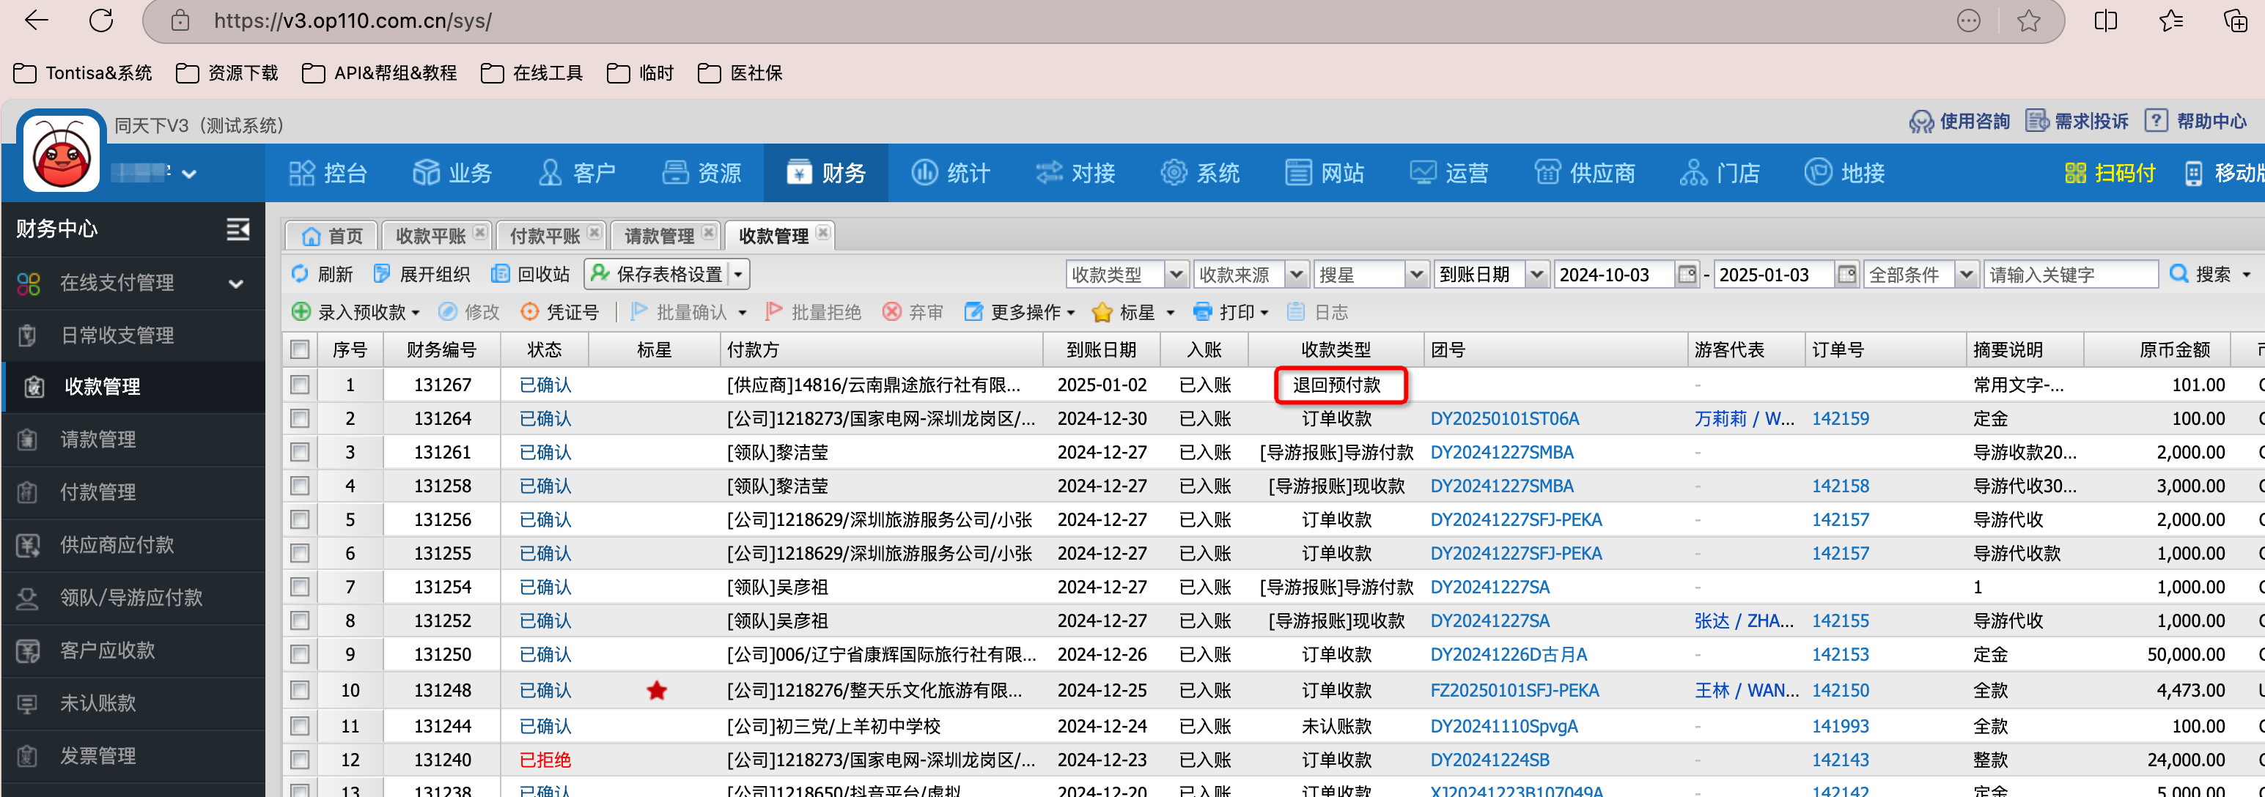Click the 录入预收款 add button

coord(356,312)
